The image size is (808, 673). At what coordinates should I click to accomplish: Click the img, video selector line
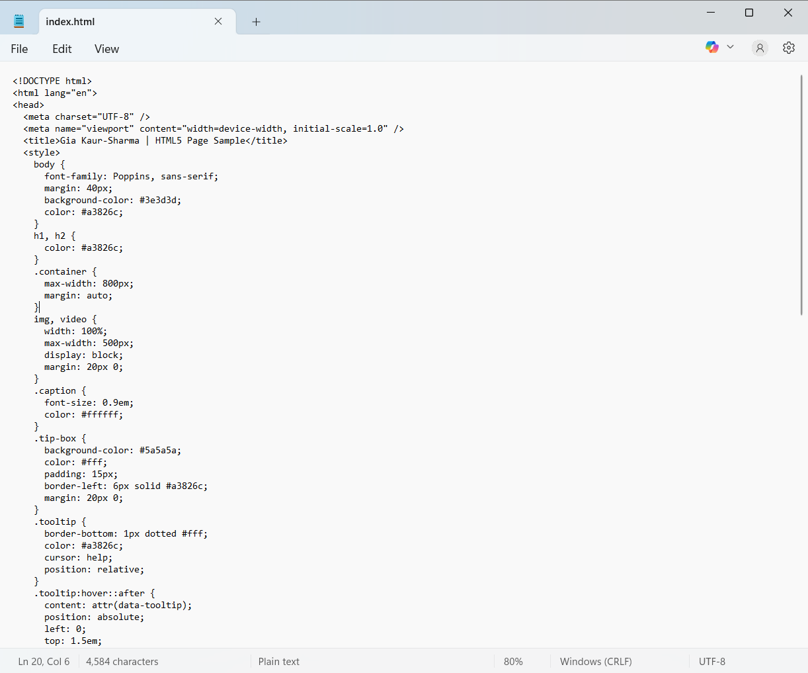click(x=65, y=319)
